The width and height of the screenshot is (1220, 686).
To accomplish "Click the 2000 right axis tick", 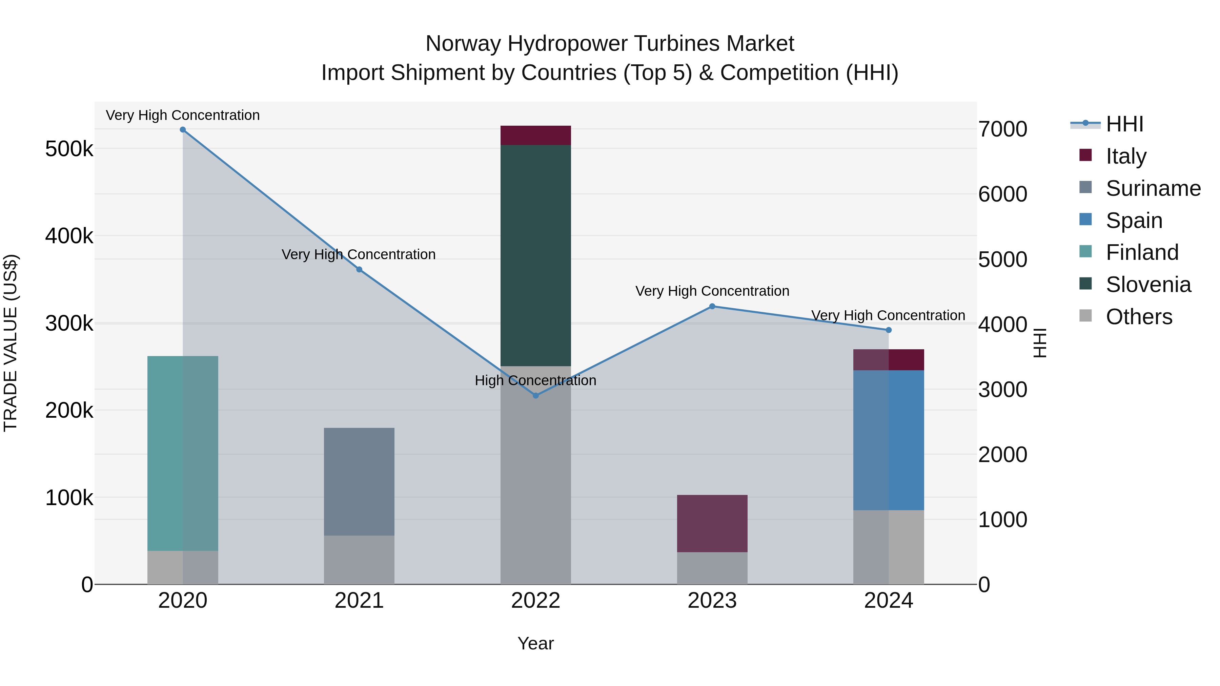I will [1003, 455].
